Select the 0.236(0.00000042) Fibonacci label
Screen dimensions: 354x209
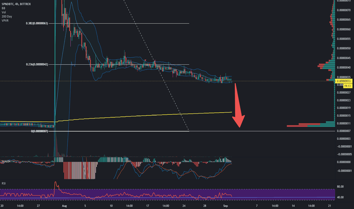click(37, 64)
